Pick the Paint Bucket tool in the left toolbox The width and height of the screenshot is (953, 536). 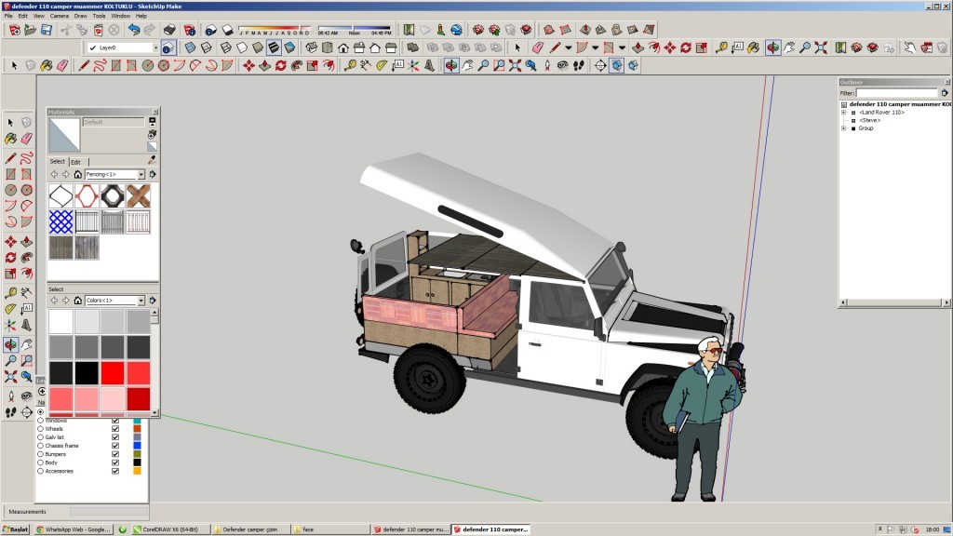10,139
